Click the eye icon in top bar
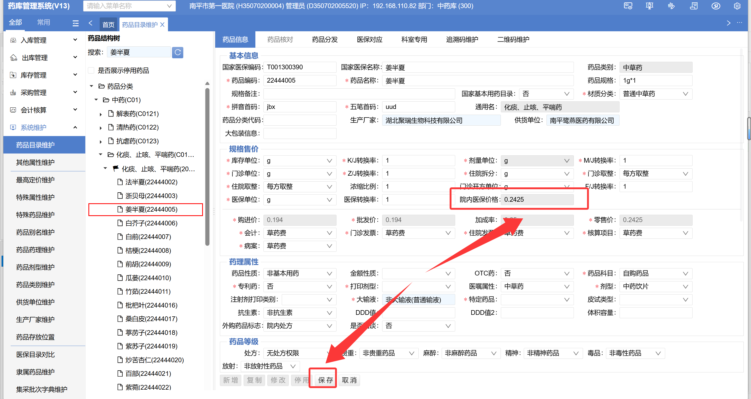This screenshot has height=399, width=751. click(716, 6)
